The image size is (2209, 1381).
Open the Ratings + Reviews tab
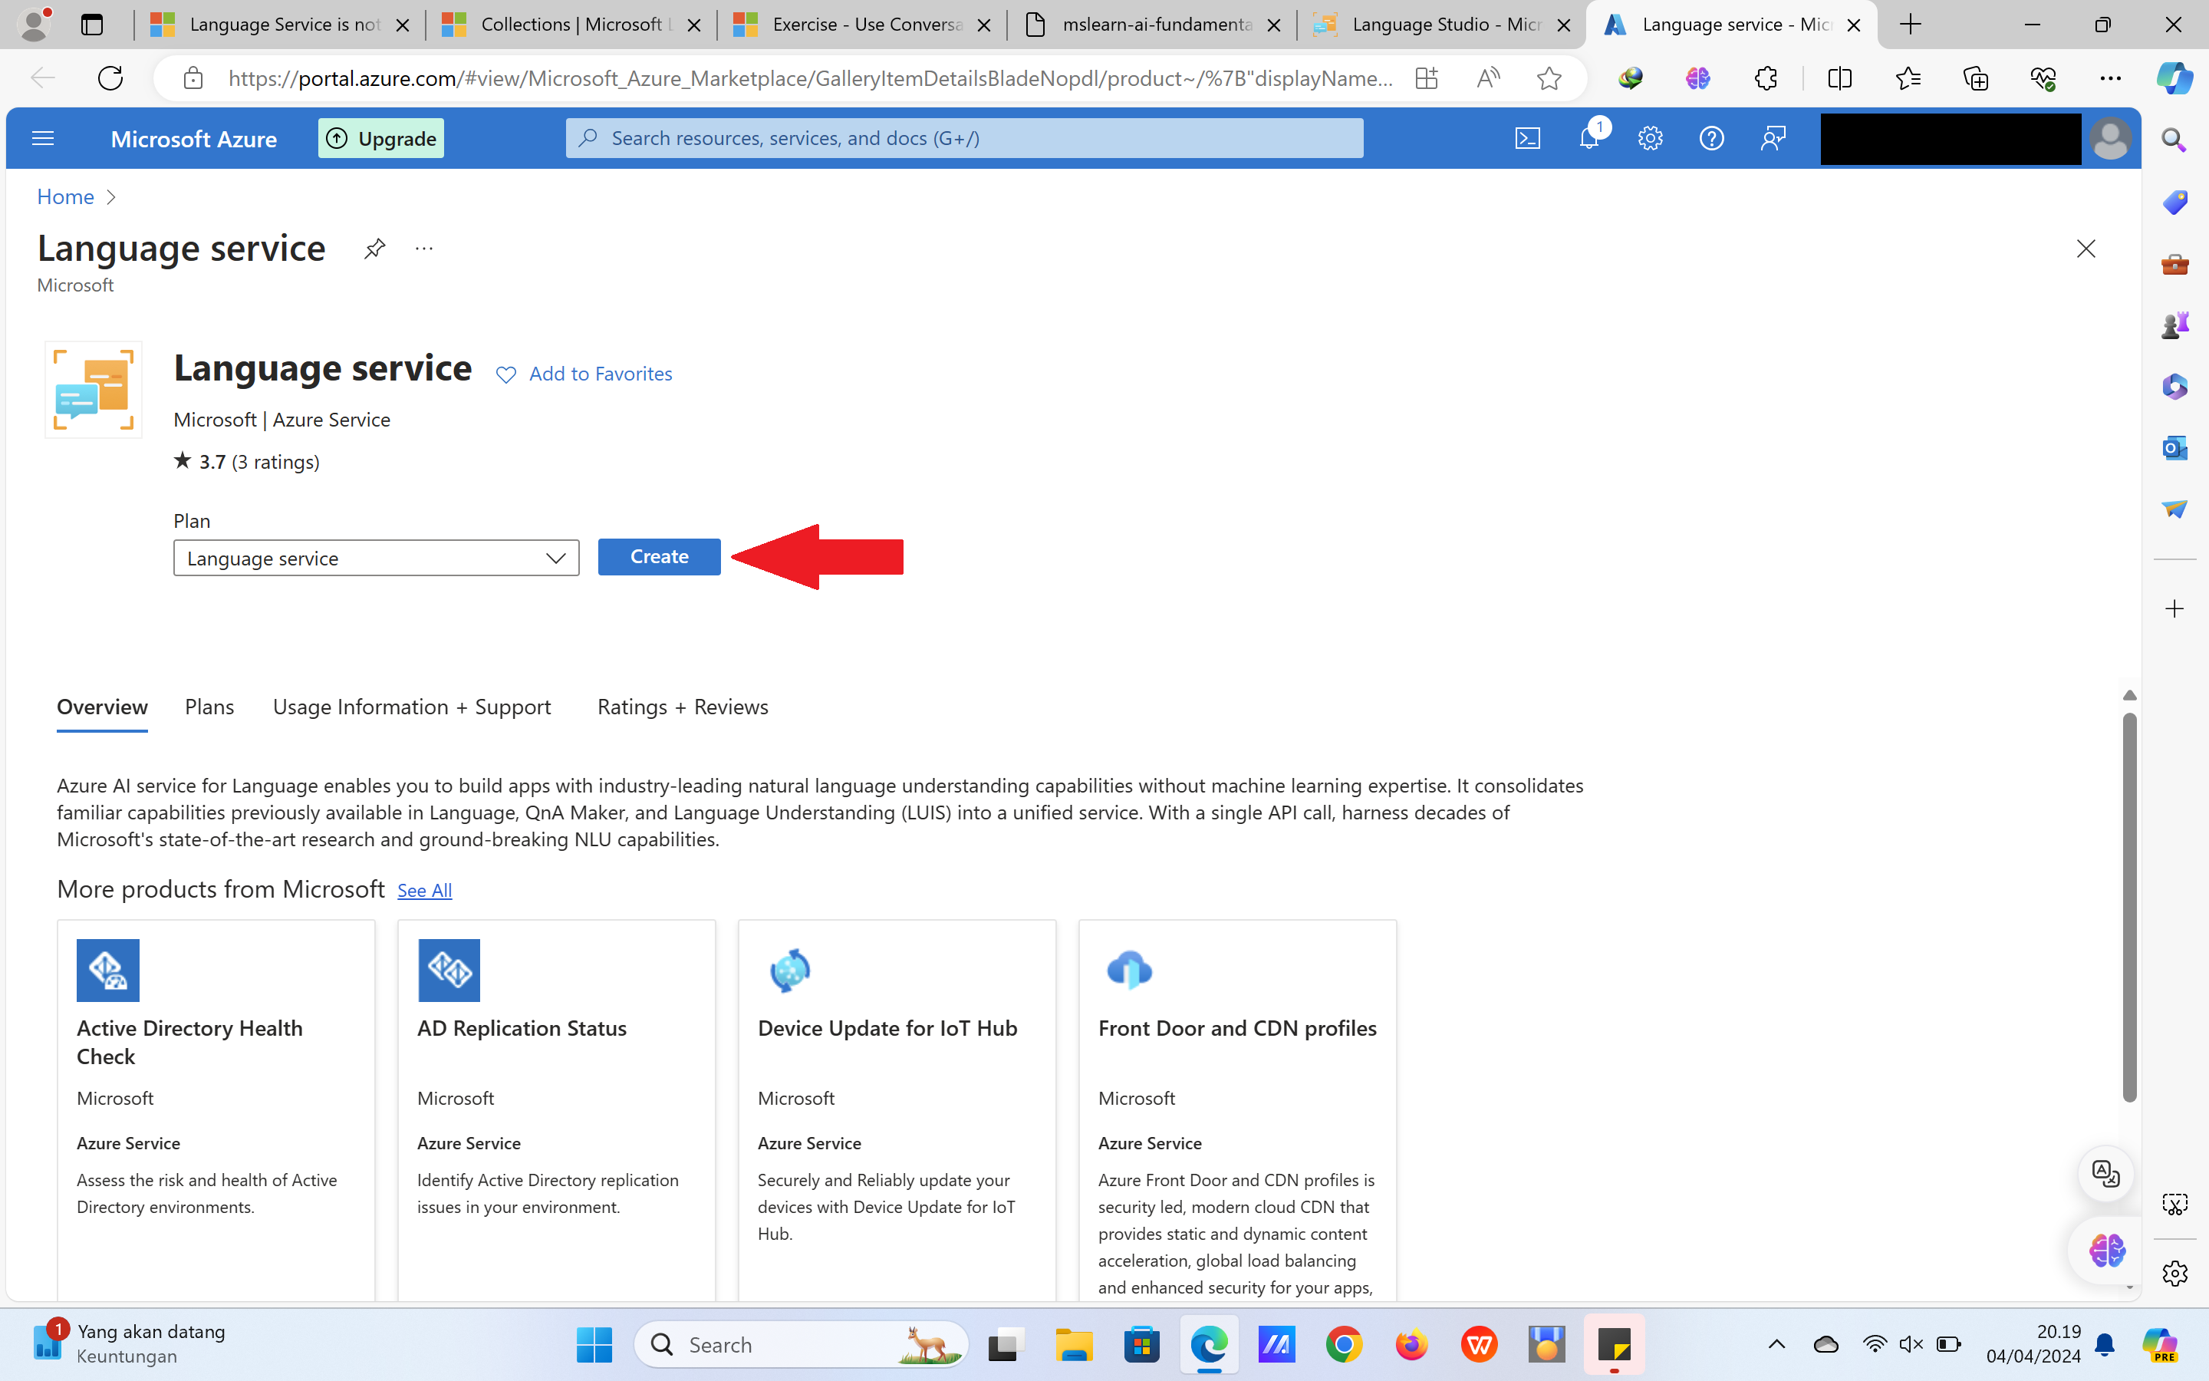(683, 707)
